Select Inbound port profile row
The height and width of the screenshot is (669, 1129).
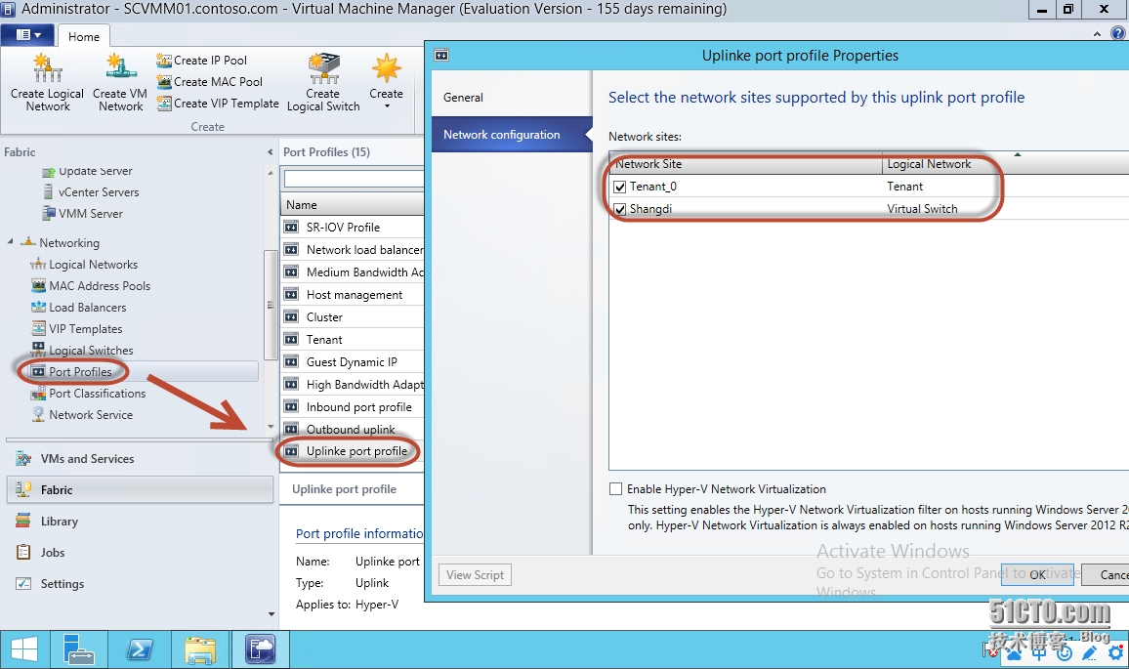point(353,407)
